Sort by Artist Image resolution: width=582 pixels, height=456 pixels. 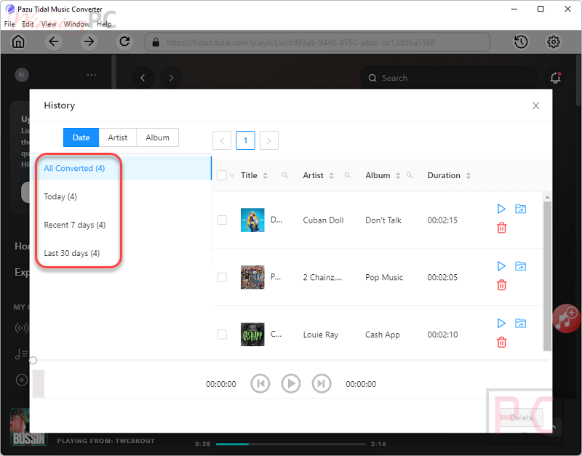(331, 175)
